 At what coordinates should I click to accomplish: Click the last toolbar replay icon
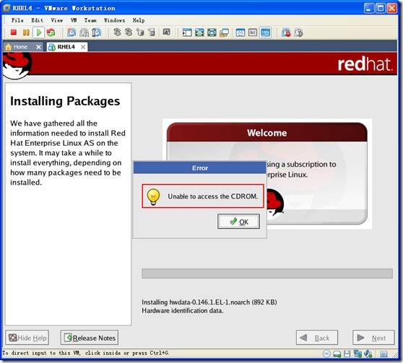[x=299, y=32]
